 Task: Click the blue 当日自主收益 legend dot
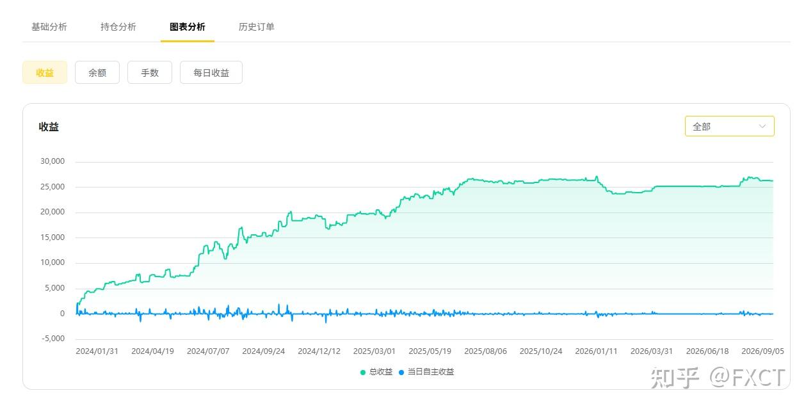[x=401, y=372]
